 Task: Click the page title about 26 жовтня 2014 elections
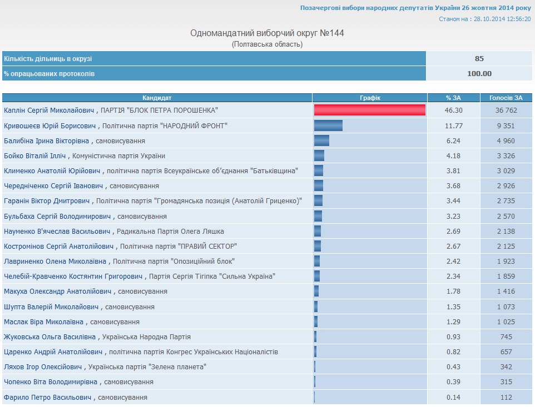pos(415,8)
